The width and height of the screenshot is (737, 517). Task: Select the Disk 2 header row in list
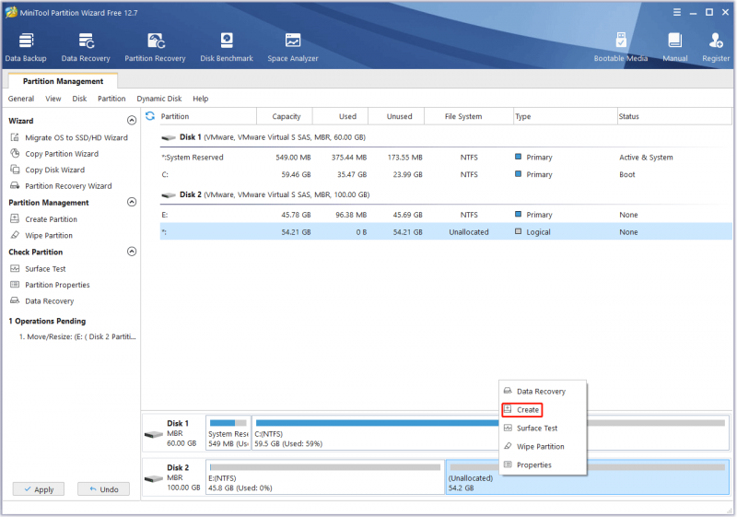coord(446,194)
